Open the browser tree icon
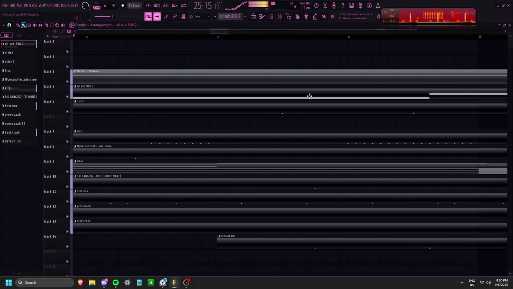The height and width of the screenshot is (289, 513). click(289, 16)
